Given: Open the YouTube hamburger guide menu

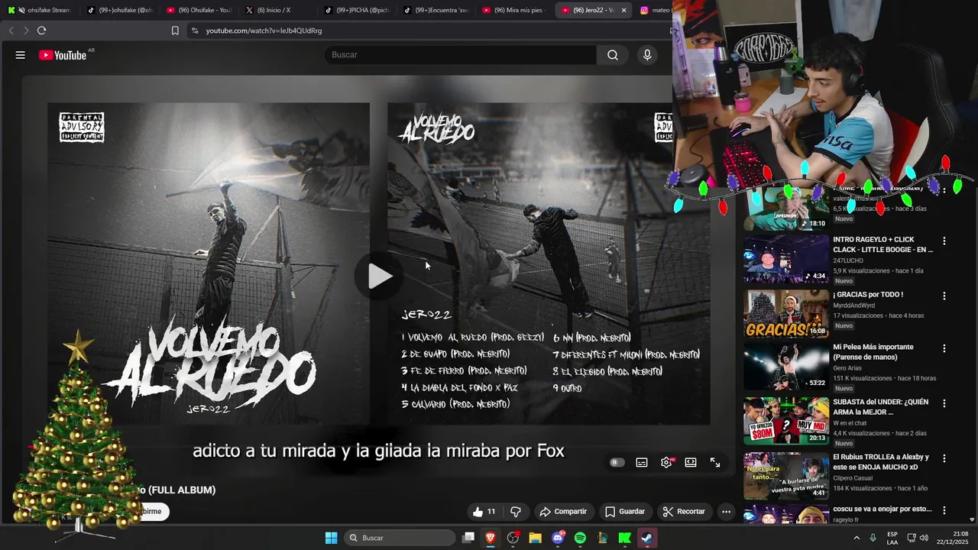Looking at the screenshot, I should pyautogui.click(x=21, y=55).
